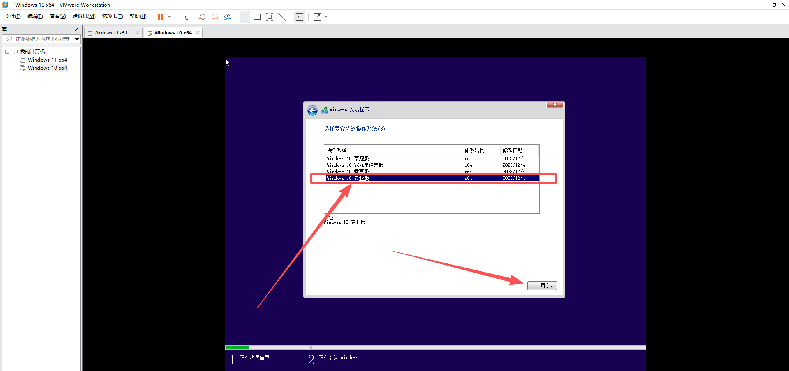The image size is (789, 371).
Task: Pause the virtual machine with the orange pause icon
Action: (161, 17)
